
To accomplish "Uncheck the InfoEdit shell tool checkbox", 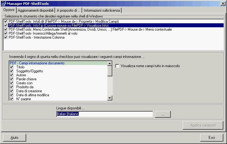I will click(x=6, y=21).
